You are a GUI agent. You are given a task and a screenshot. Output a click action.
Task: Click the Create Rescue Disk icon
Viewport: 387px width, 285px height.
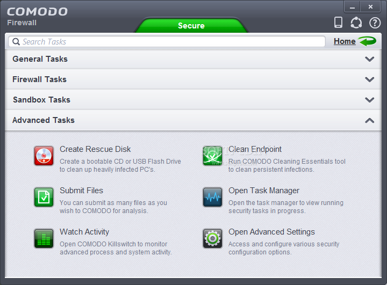[44, 156]
